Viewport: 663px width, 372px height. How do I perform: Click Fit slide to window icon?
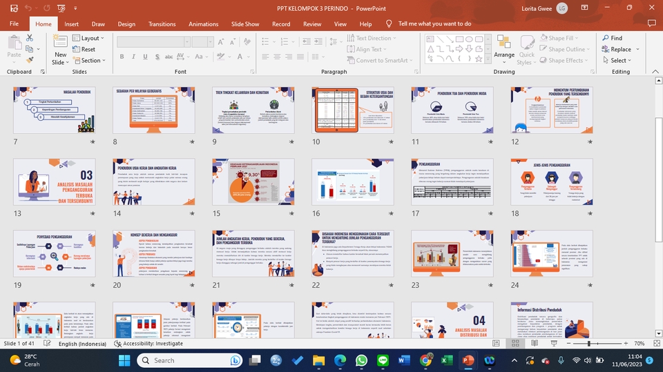click(657, 343)
